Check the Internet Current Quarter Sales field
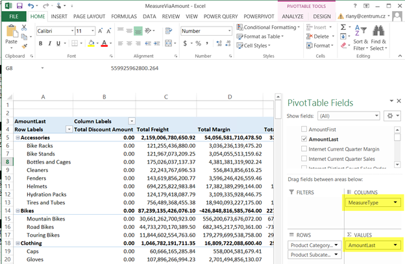 (x=305, y=159)
